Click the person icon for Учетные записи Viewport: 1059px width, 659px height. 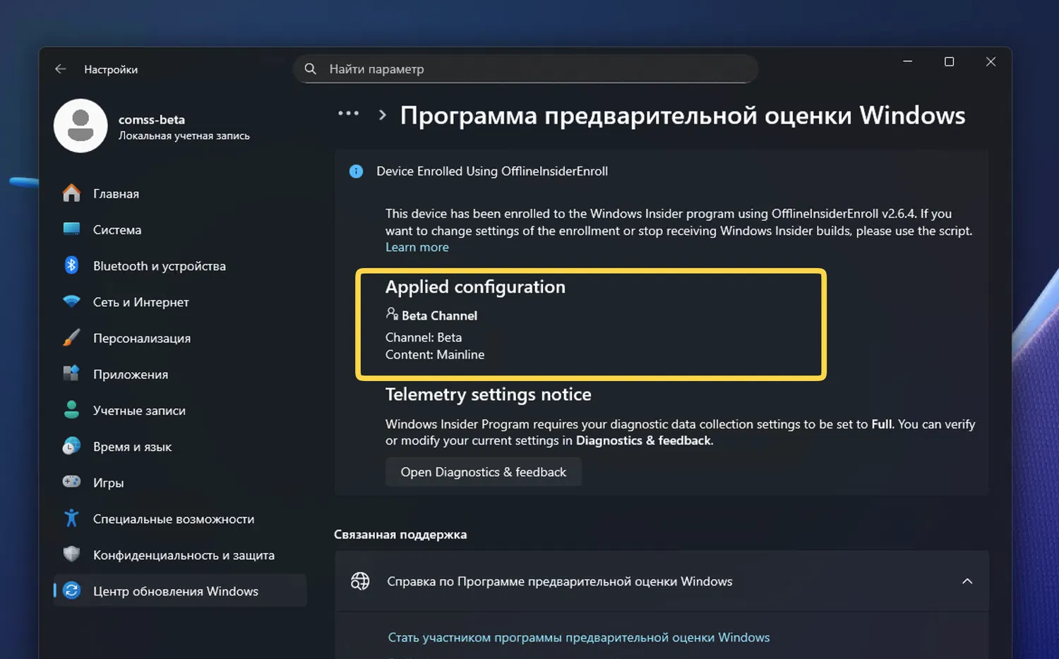[x=71, y=410]
